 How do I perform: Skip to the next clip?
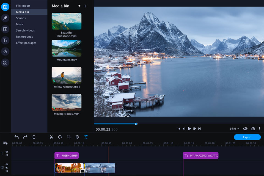(x=200, y=129)
